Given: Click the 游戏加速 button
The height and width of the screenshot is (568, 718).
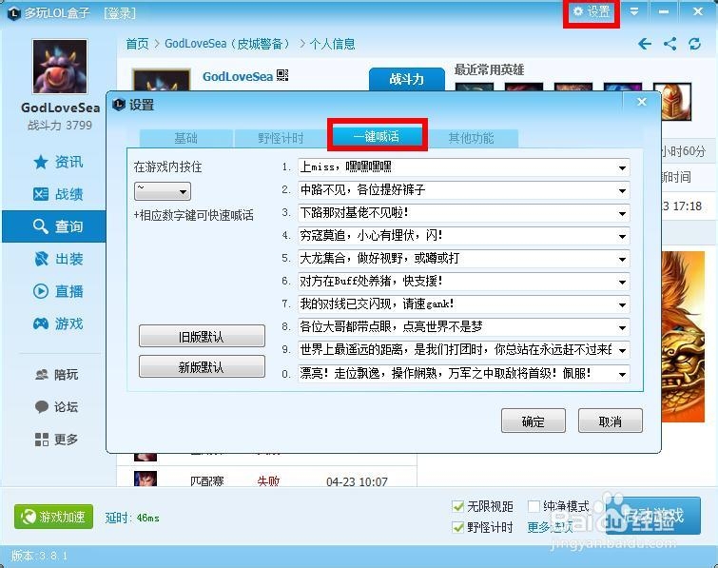Looking at the screenshot, I should (x=53, y=517).
